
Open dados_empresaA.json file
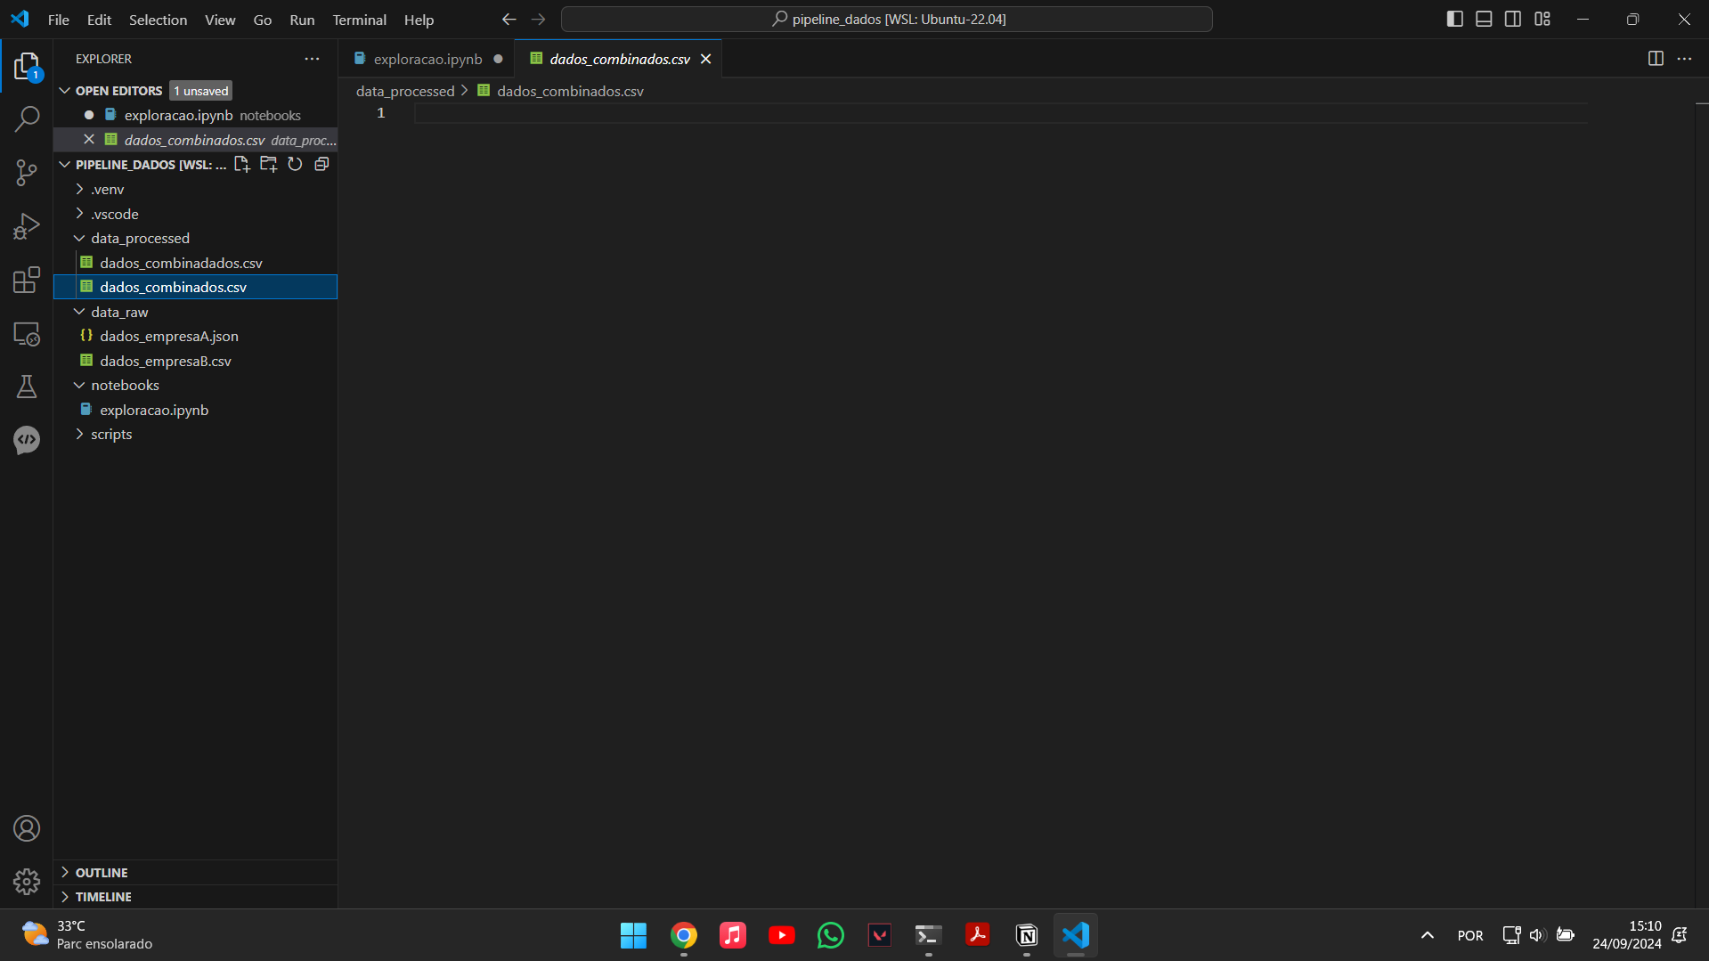169,336
